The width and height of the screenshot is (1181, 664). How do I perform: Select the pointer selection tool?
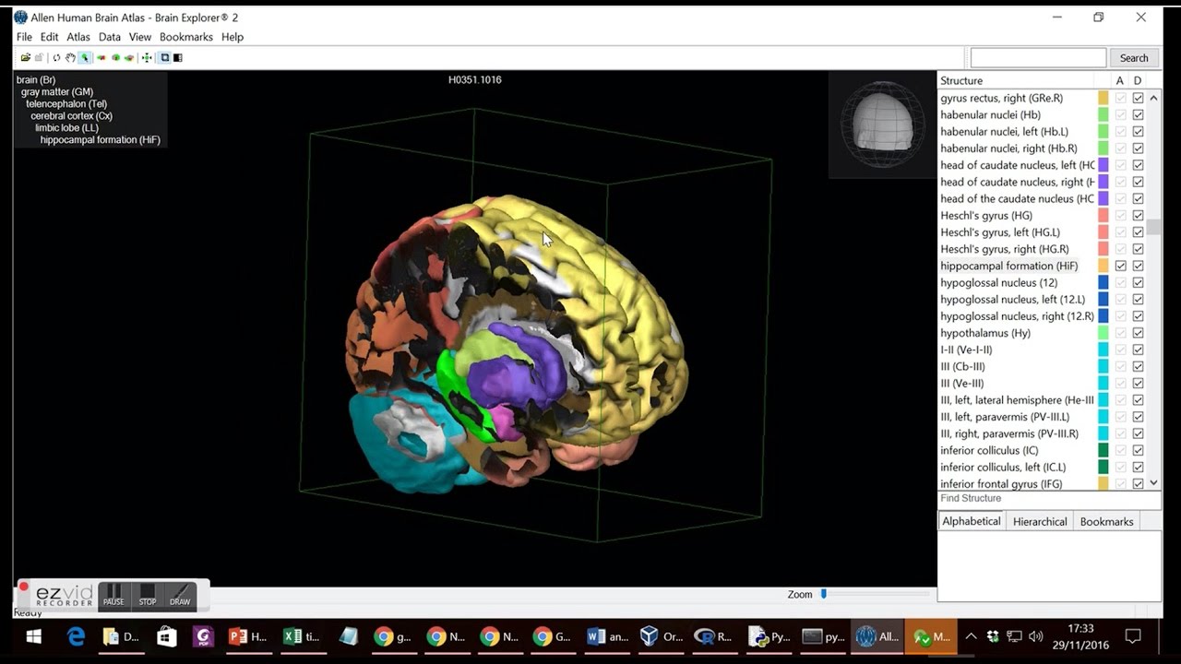coord(84,58)
